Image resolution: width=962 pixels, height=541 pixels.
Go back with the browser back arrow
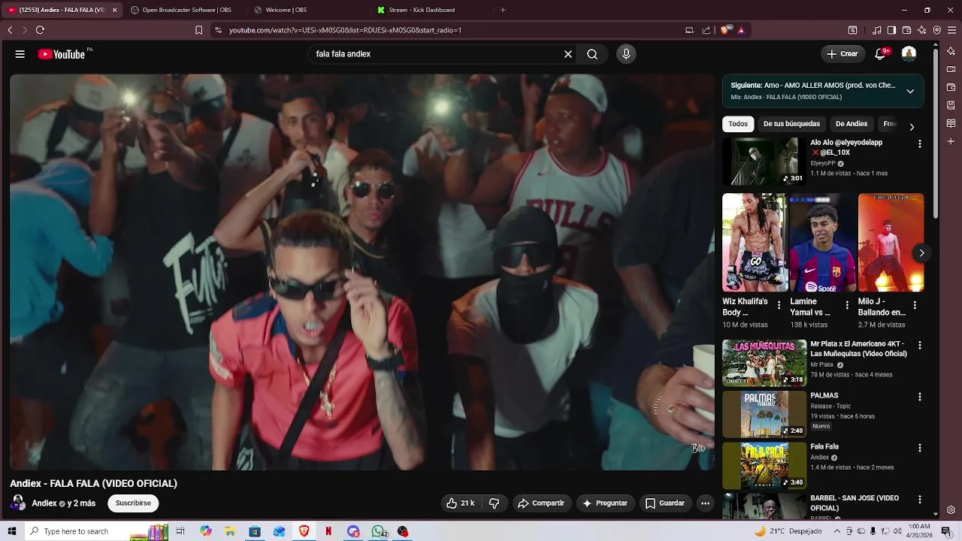click(x=10, y=30)
